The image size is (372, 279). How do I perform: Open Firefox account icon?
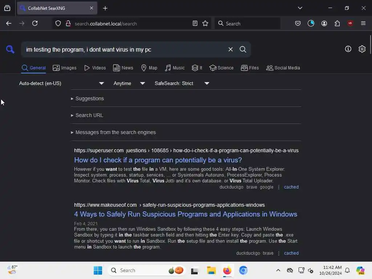tap(324, 23)
